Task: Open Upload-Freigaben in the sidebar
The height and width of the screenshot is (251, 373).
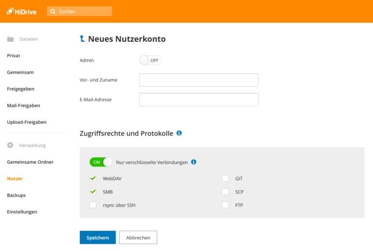Action: click(26, 122)
